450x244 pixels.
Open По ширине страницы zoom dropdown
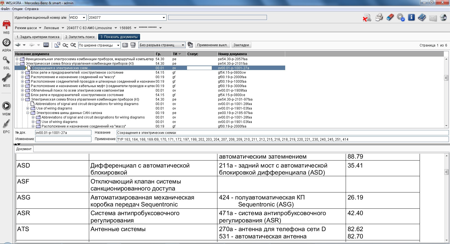(x=118, y=45)
